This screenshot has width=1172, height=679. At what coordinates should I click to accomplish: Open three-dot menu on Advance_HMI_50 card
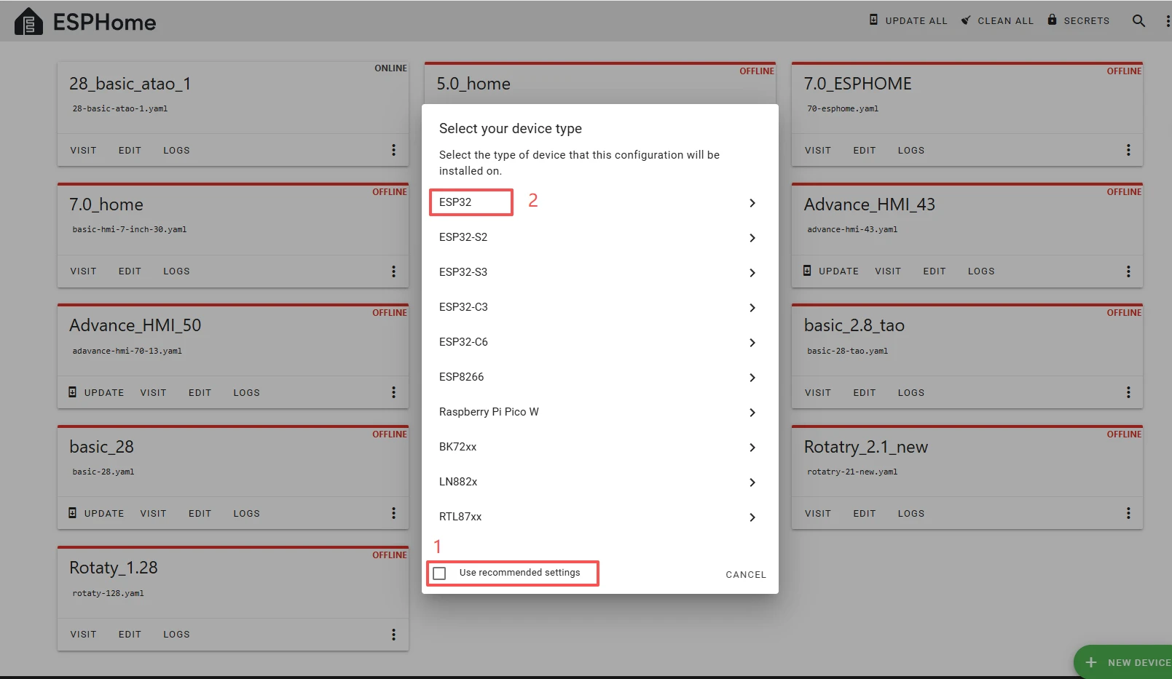[393, 392]
